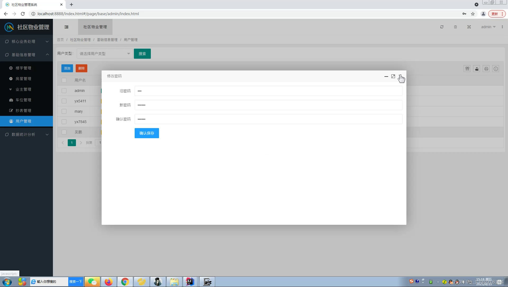Click the refresh icon in top header
The image size is (508, 287).
(442, 27)
